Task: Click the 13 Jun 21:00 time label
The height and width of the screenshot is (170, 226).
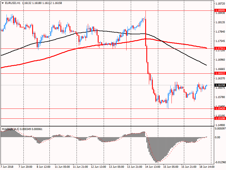Action: click(x=135, y=167)
